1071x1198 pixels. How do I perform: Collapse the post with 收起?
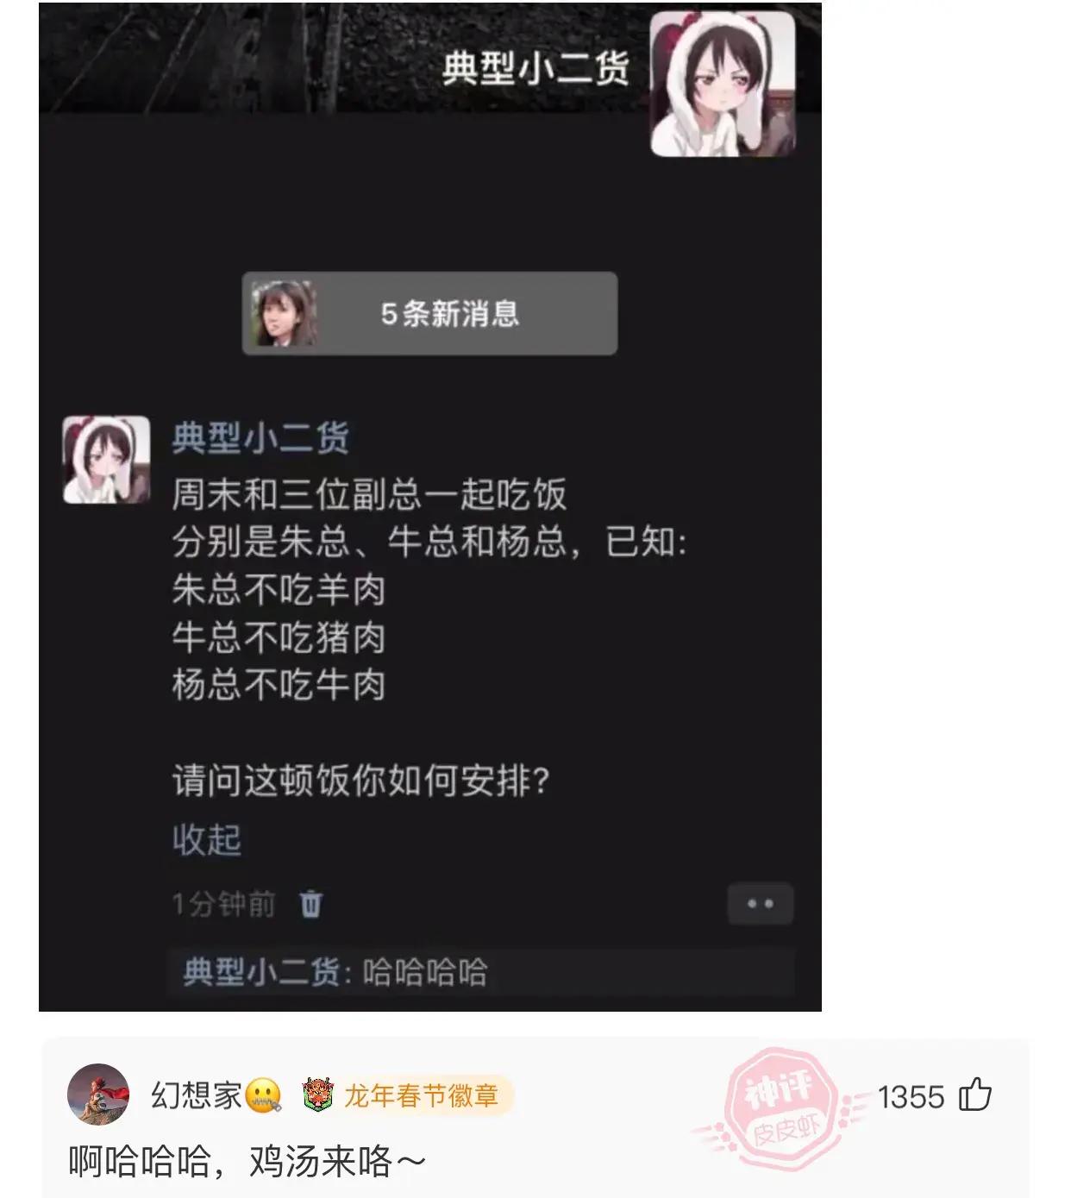pyautogui.click(x=207, y=839)
